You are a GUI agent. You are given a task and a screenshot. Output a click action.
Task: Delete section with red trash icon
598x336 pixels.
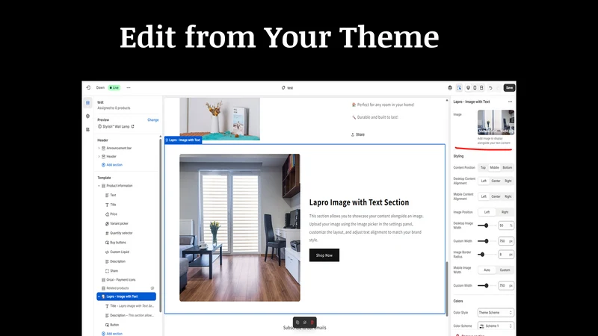pos(312,323)
